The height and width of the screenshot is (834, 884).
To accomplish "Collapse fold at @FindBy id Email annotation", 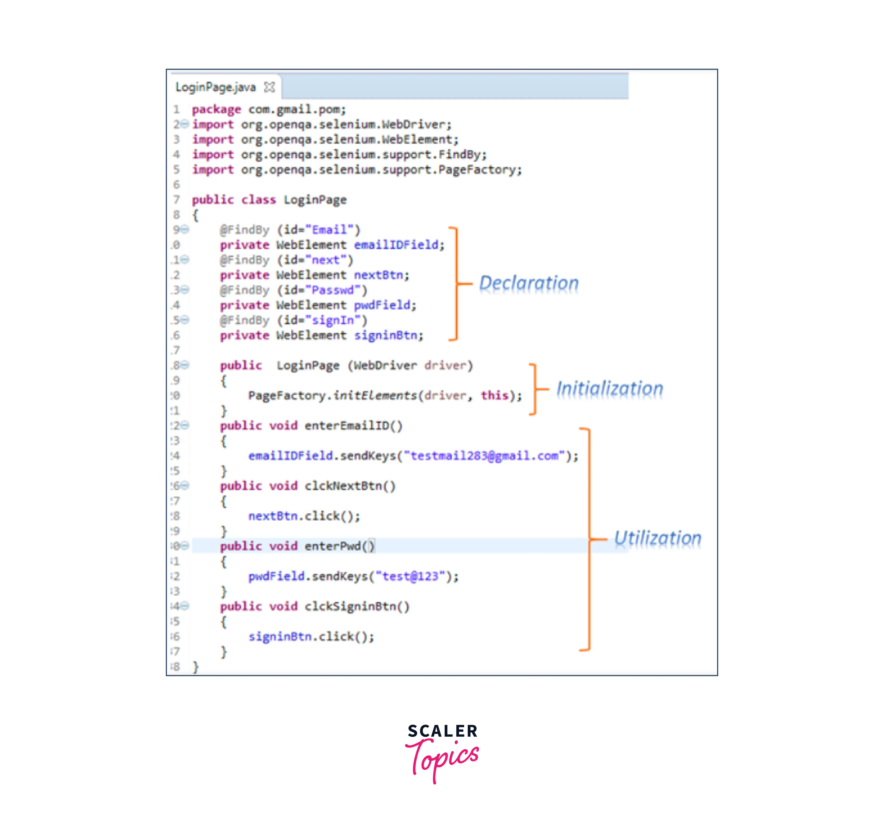I will [x=185, y=229].
